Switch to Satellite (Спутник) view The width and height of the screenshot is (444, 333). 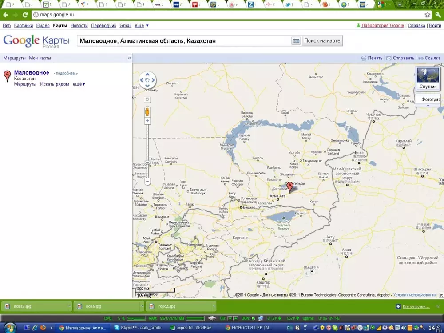click(x=428, y=79)
